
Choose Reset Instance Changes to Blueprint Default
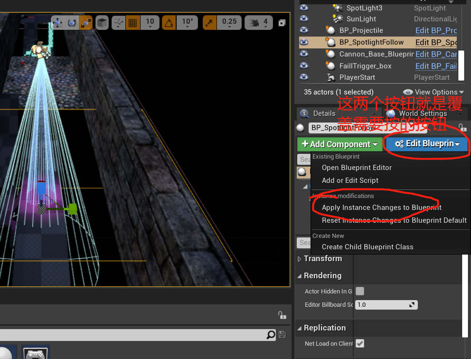click(394, 220)
